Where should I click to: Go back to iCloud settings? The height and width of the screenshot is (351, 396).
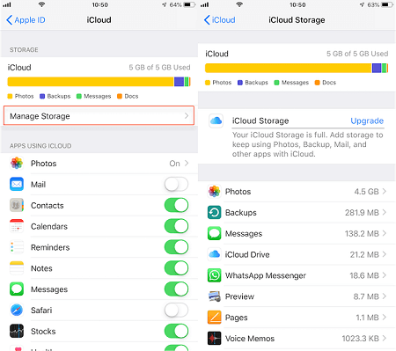coord(219,20)
